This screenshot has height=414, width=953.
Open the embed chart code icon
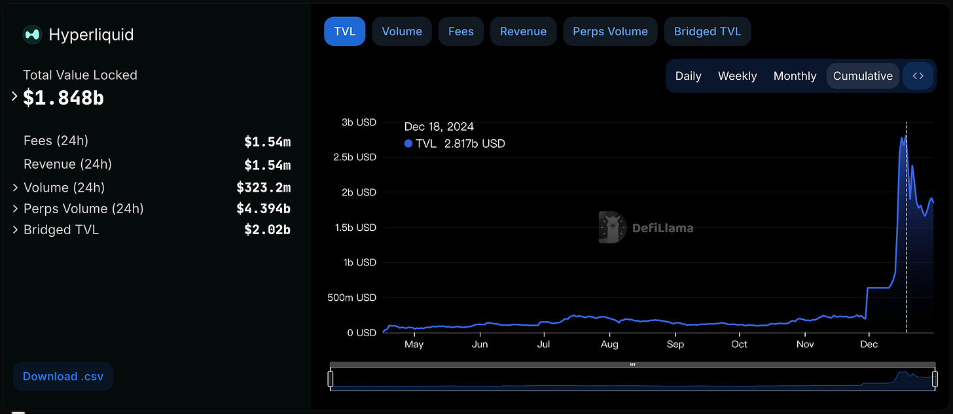click(918, 75)
